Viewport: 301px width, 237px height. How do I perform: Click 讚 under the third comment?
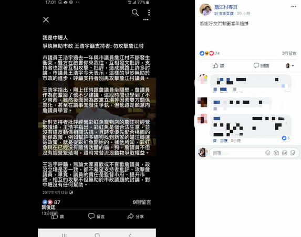point(215,141)
